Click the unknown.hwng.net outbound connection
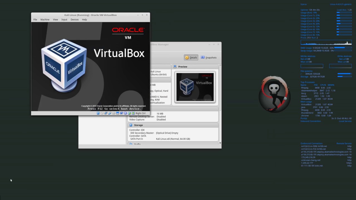 coord(311,160)
